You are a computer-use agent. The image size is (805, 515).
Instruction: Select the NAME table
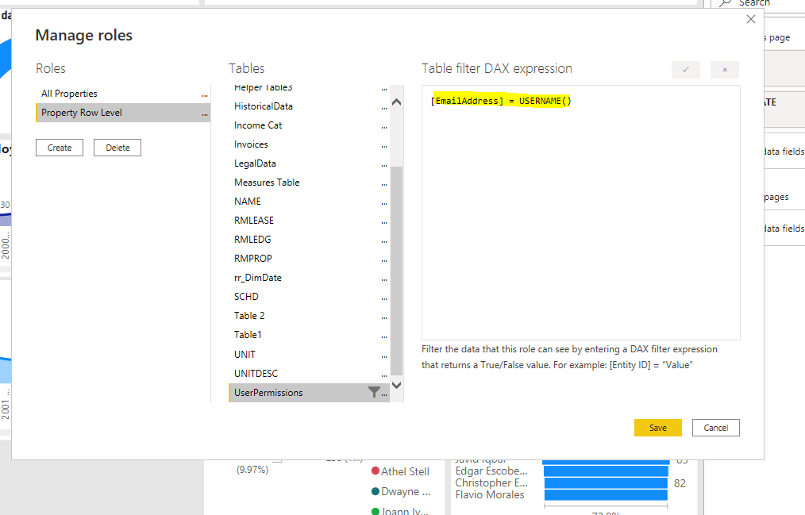click(x=309, y=201)
